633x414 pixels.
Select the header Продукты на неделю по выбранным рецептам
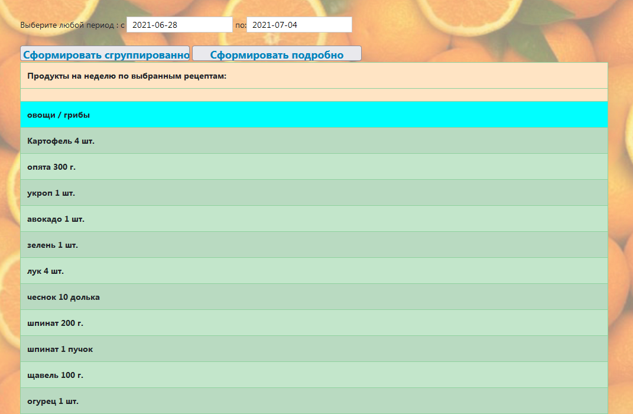click(314, 76)
